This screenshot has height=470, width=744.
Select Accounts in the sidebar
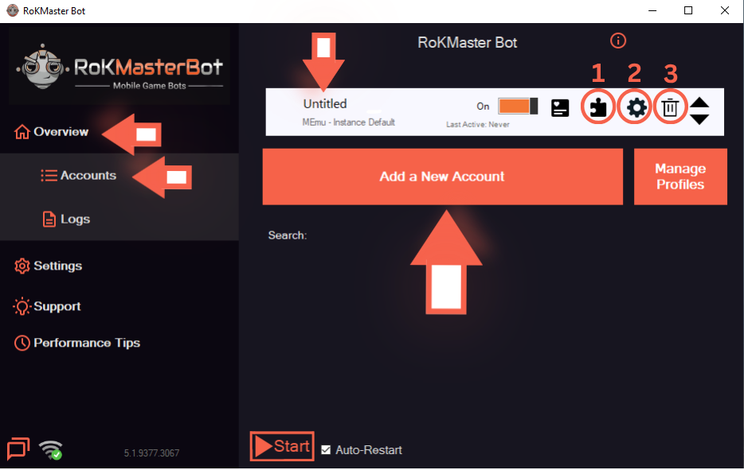pyautogui.click(x=79, y=175)
